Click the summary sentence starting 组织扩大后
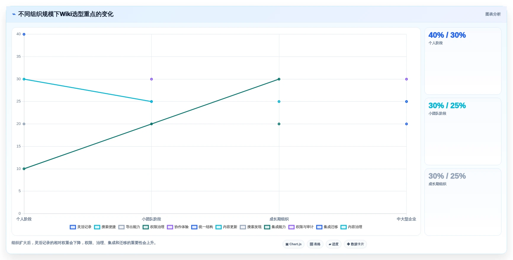Image resolution: width=513 pixels, height=260 pixels. coord(84,243)
